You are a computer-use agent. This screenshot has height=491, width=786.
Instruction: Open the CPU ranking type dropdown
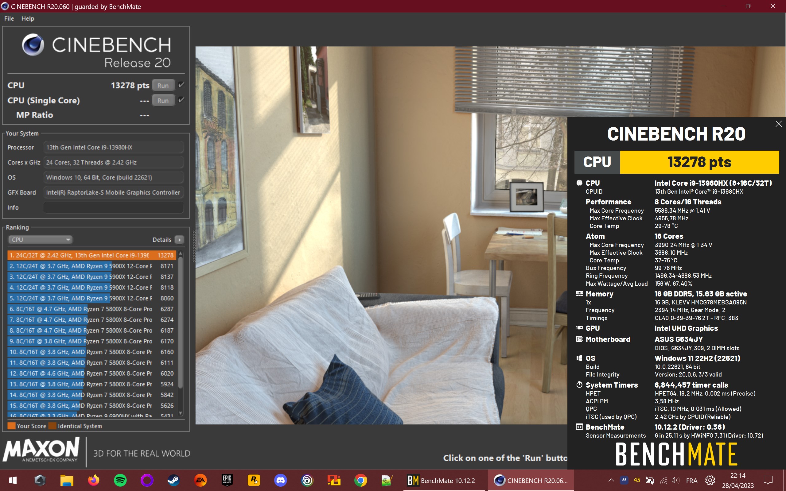[40, 240]
